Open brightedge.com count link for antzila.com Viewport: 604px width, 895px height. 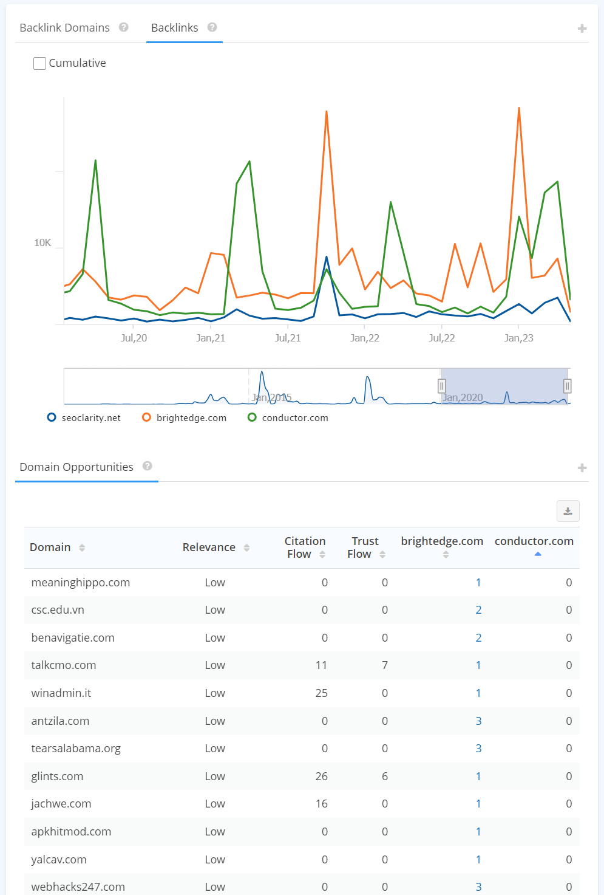[478, 721]
